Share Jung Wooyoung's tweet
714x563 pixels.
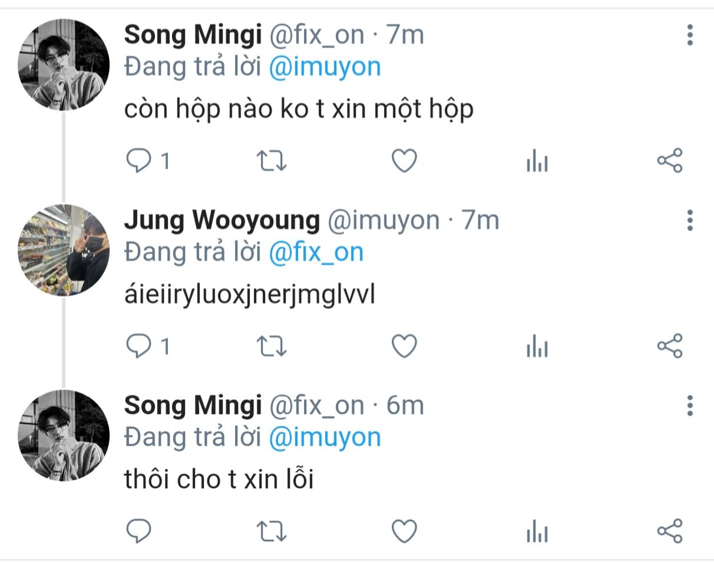[x=670, y=346]
